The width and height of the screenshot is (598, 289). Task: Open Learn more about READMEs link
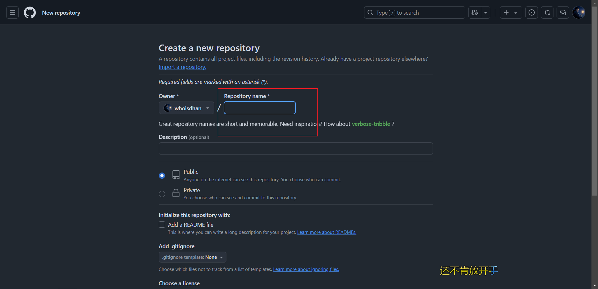(327, 232)
